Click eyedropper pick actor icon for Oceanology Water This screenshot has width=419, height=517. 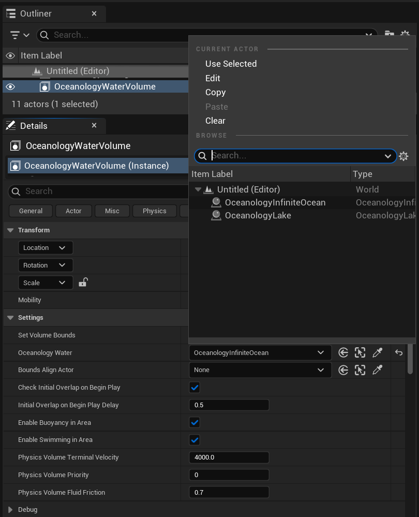tap(378, 352)
